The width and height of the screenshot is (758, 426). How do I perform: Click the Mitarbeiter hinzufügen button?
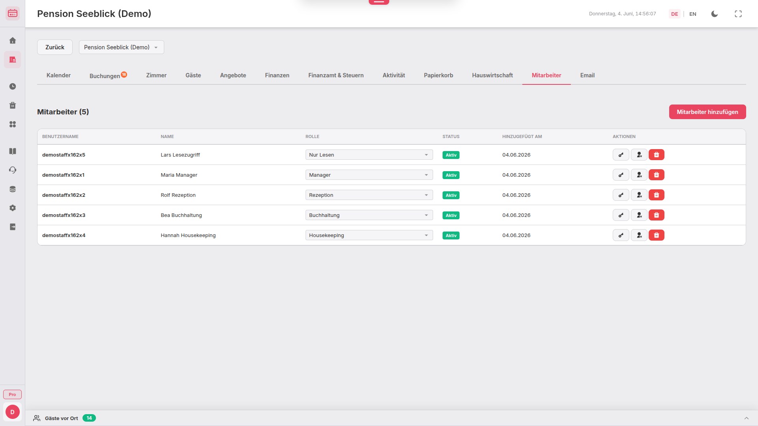point(707,112)
